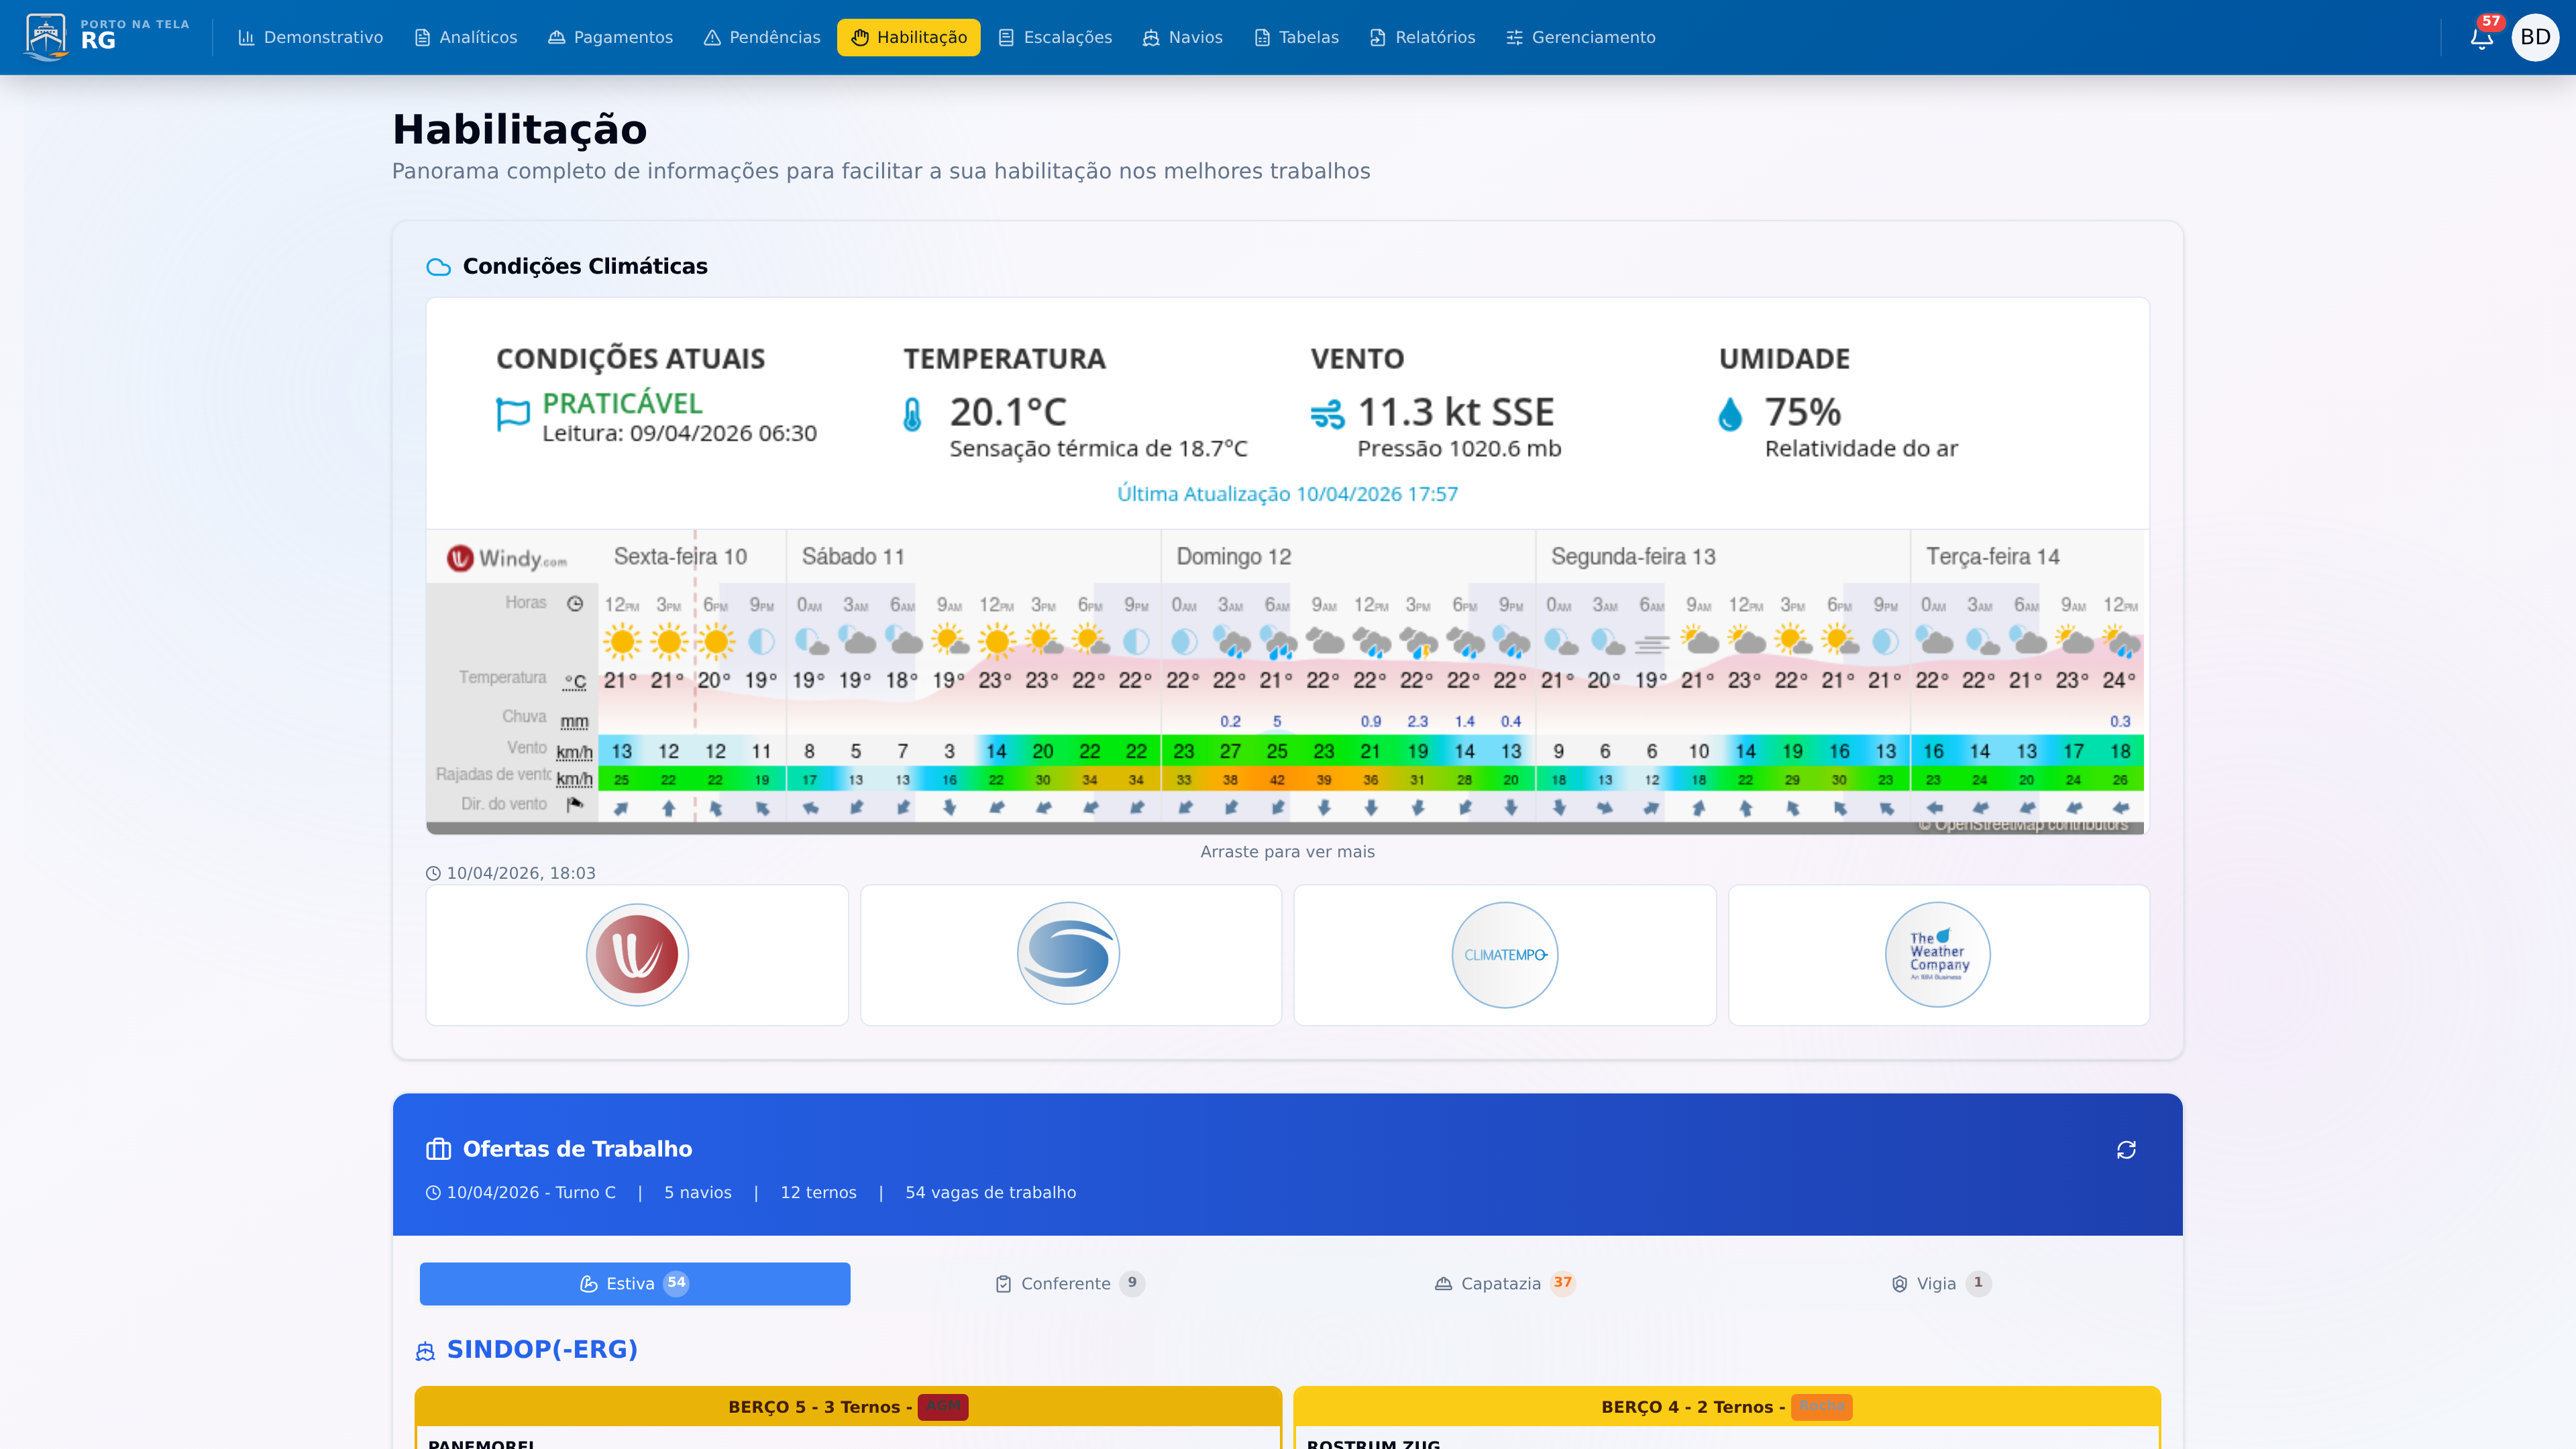The height and width of the screenshot is (1449, 2576).
Task: Select The Weather Company provider icon
Action: [1937, 954]
